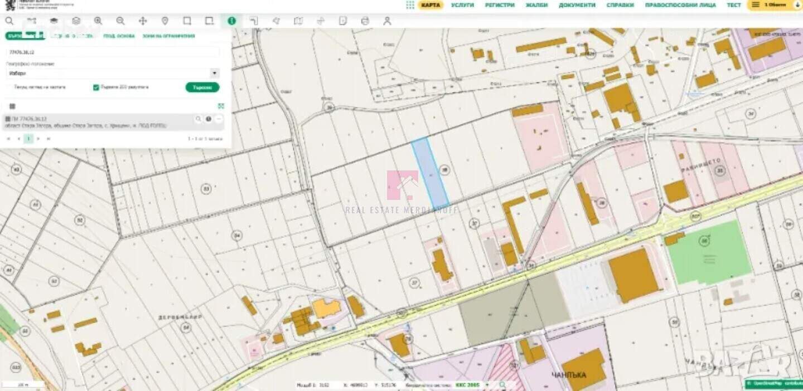Toggle the current map view checkbox

coord(9,87)
